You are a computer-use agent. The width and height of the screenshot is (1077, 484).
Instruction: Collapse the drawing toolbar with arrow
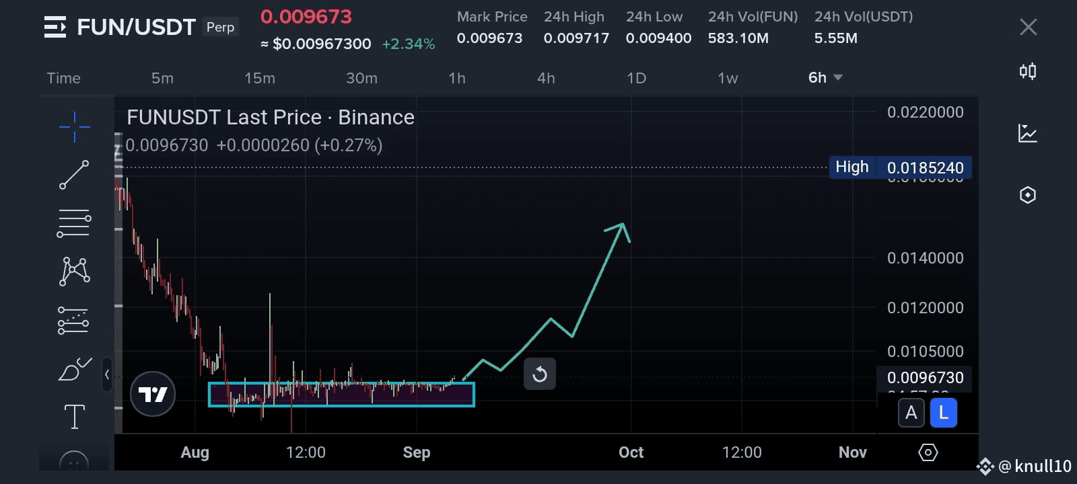point(107,375)
